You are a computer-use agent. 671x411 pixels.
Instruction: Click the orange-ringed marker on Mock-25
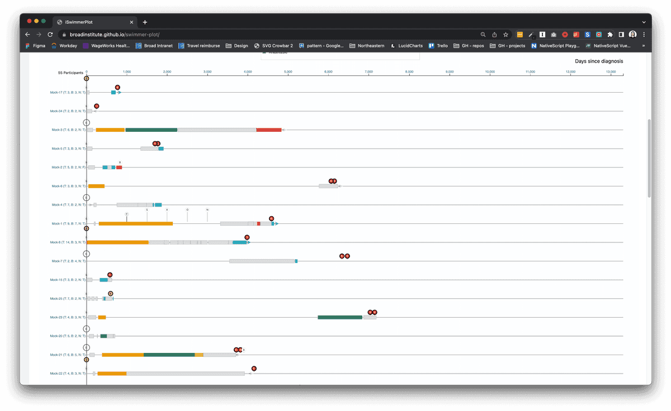click(110, 293)
